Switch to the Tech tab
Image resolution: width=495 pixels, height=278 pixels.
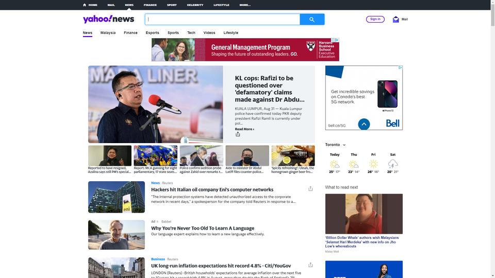(x=191, y=33)
